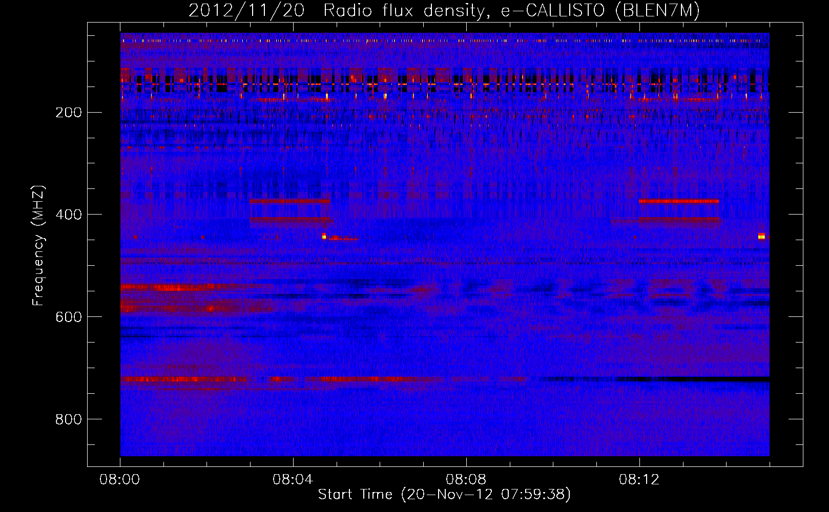Click the '08:00' time tick label
Screen dimensions: 829x512
(x=120, y=480)
